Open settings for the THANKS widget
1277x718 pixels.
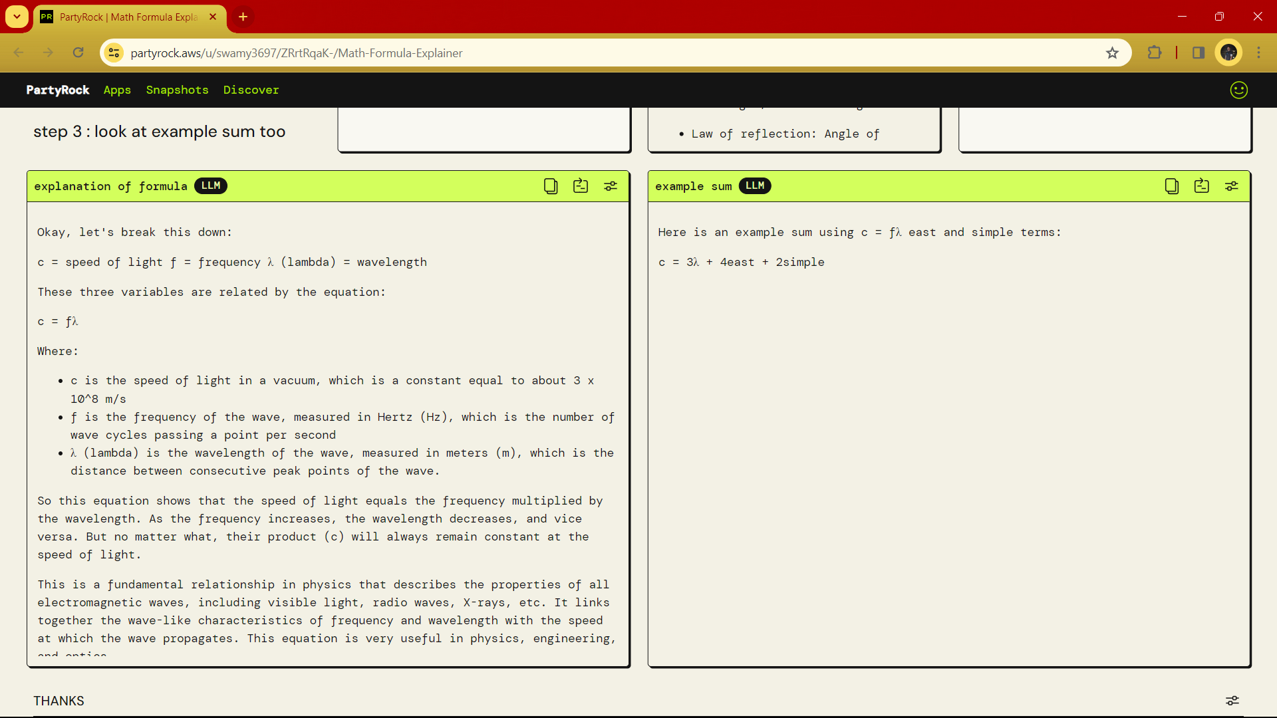1232,701
